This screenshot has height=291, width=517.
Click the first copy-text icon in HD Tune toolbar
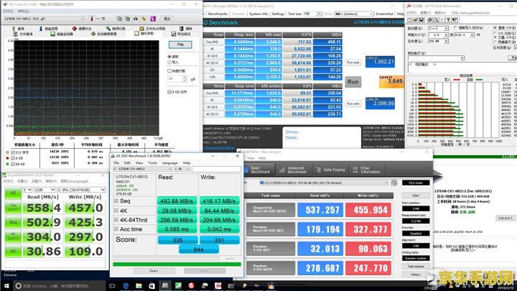[x=119, y=19]
